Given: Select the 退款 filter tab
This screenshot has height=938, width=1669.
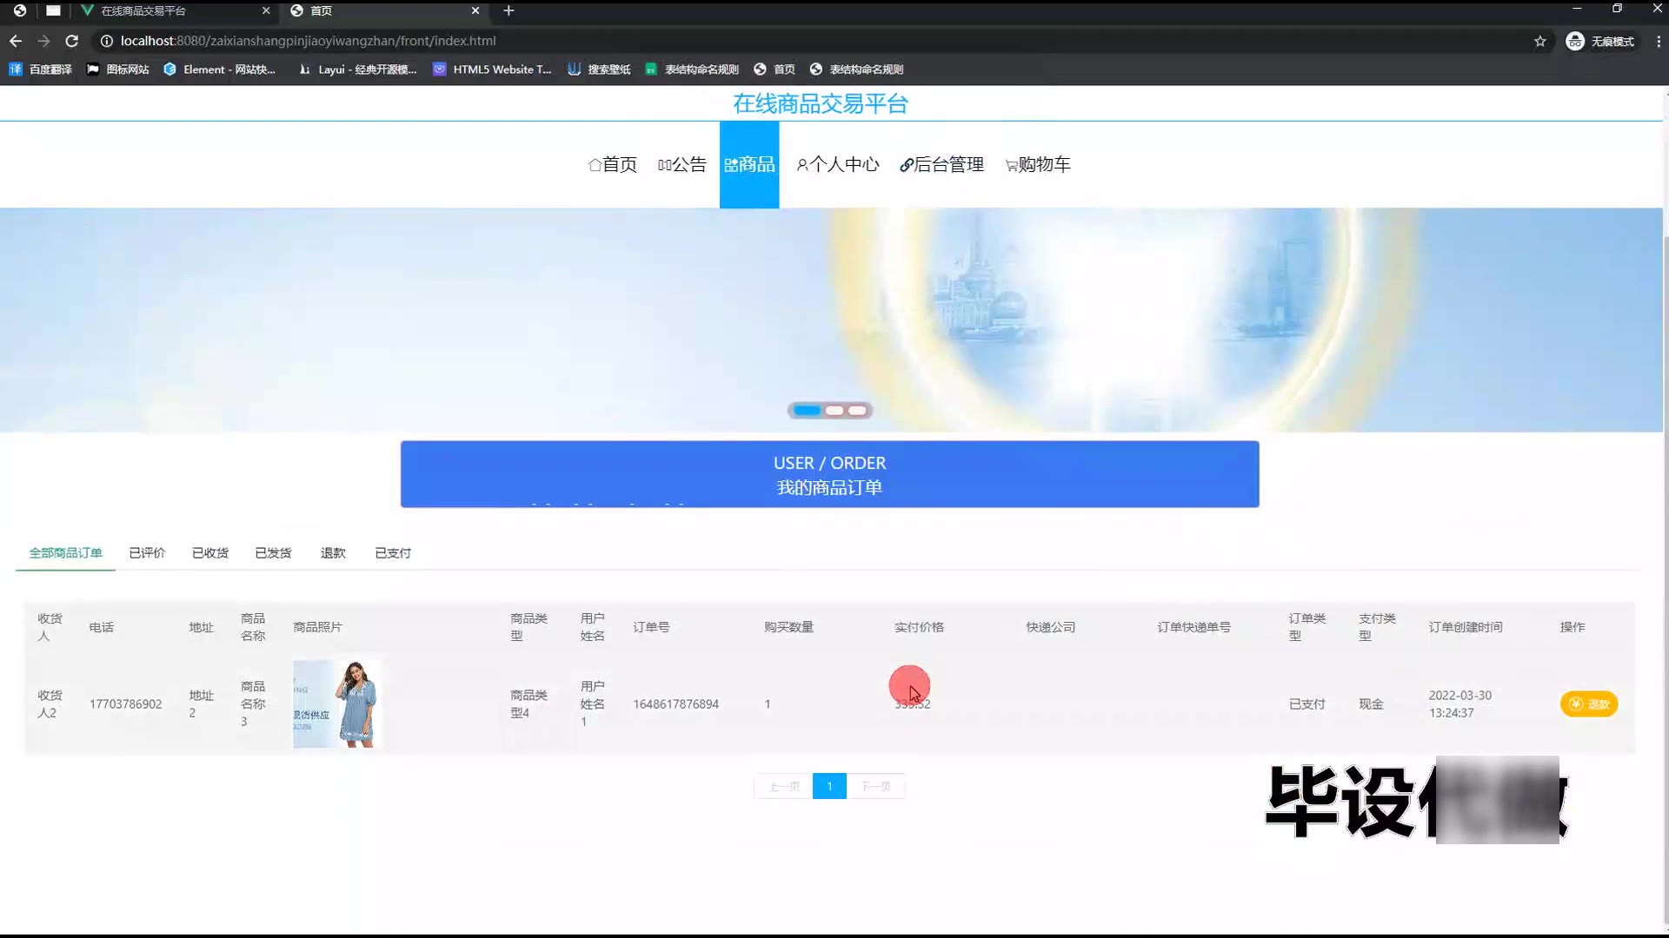Looking at the screenshot, I should (x=333, y=553).
